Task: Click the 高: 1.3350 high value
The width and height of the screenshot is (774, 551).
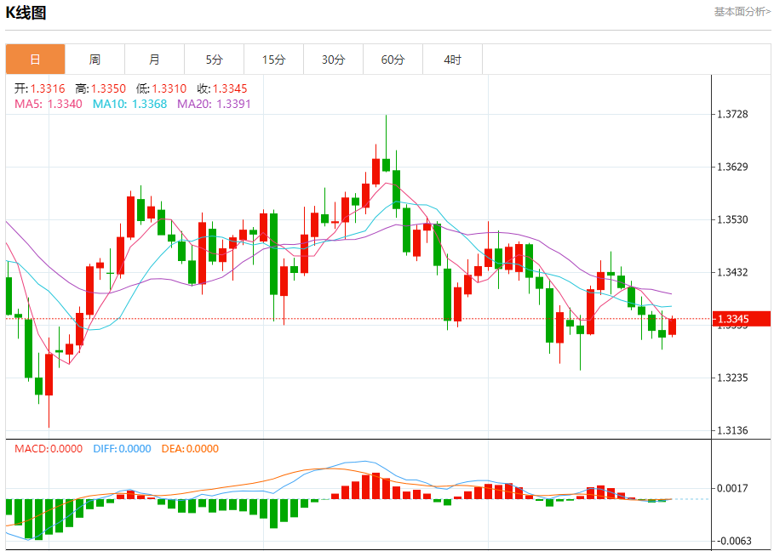Action: click(x=100, y=88)
